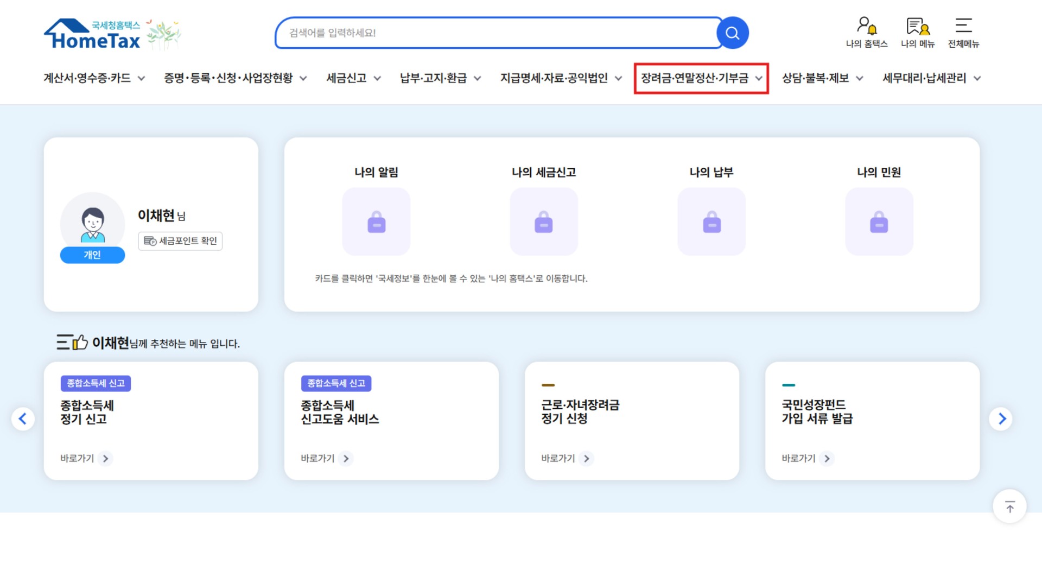Expand 세금신고 dropdown menu
The image size is (1042, 583).
tap(353, 78)
